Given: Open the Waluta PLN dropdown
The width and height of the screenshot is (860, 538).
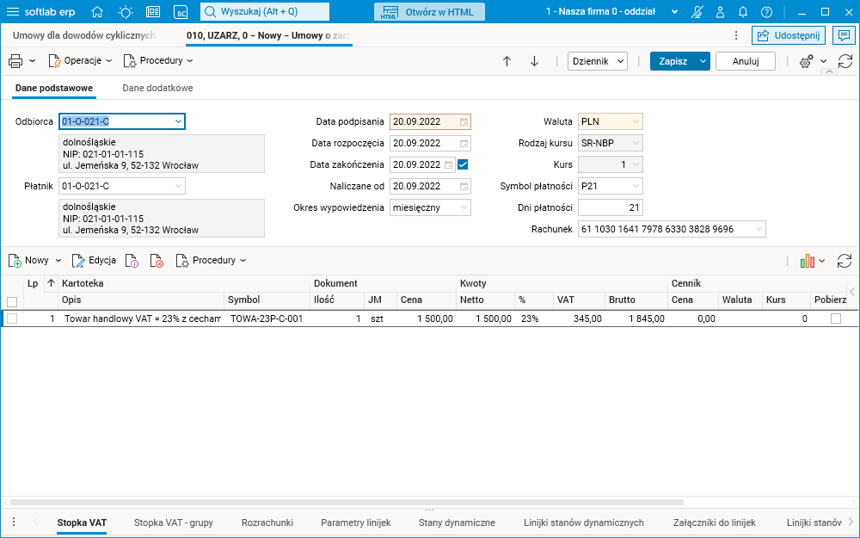Looking at the screenshot, I should (636, 121).
